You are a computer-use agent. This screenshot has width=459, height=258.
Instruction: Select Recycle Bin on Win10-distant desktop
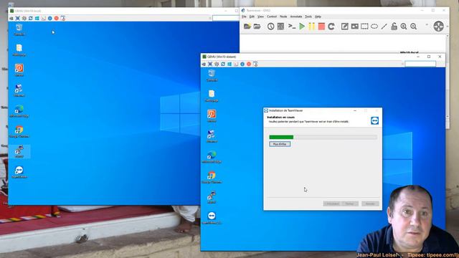click(212, 75)
